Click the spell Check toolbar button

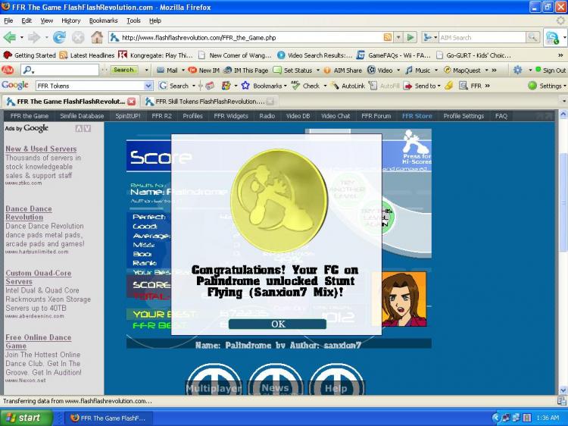(306, 86)
